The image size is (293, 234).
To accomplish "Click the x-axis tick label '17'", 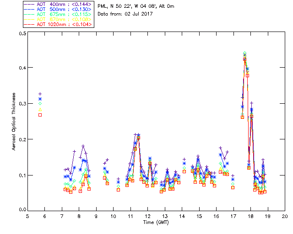I will click(233, 216).
